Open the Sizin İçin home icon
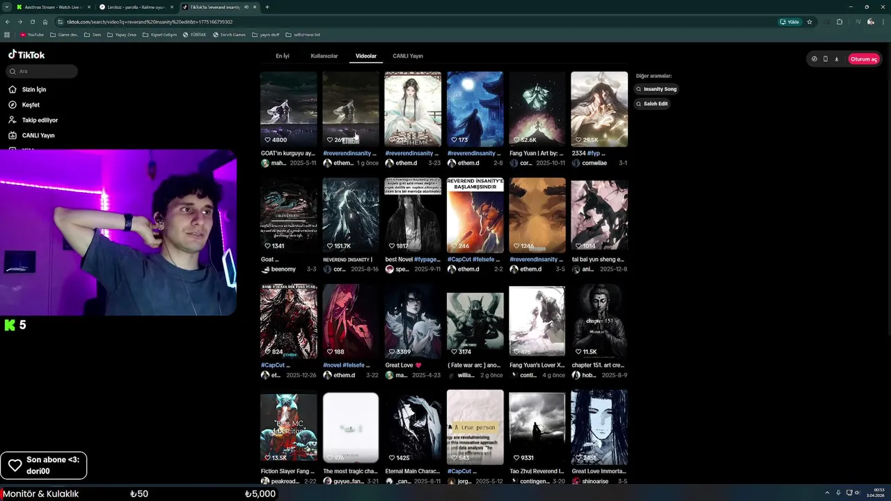The width and height of the screenshot is (891, 501). [13, 90]
